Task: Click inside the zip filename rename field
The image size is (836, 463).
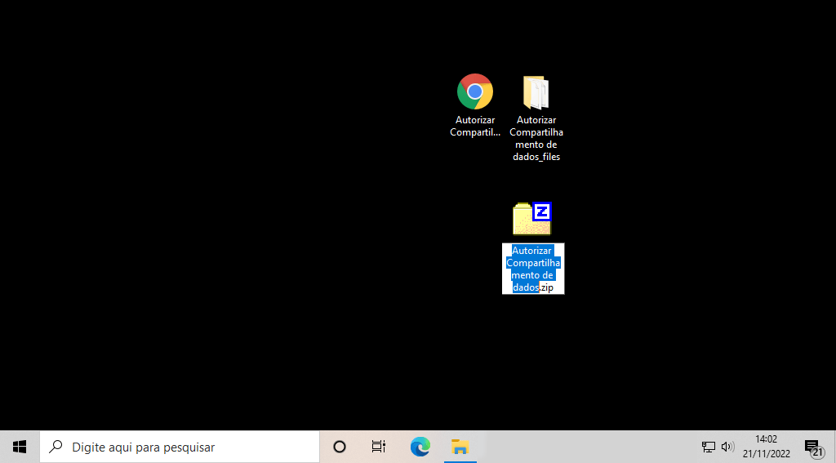Action: pos(532,269)
